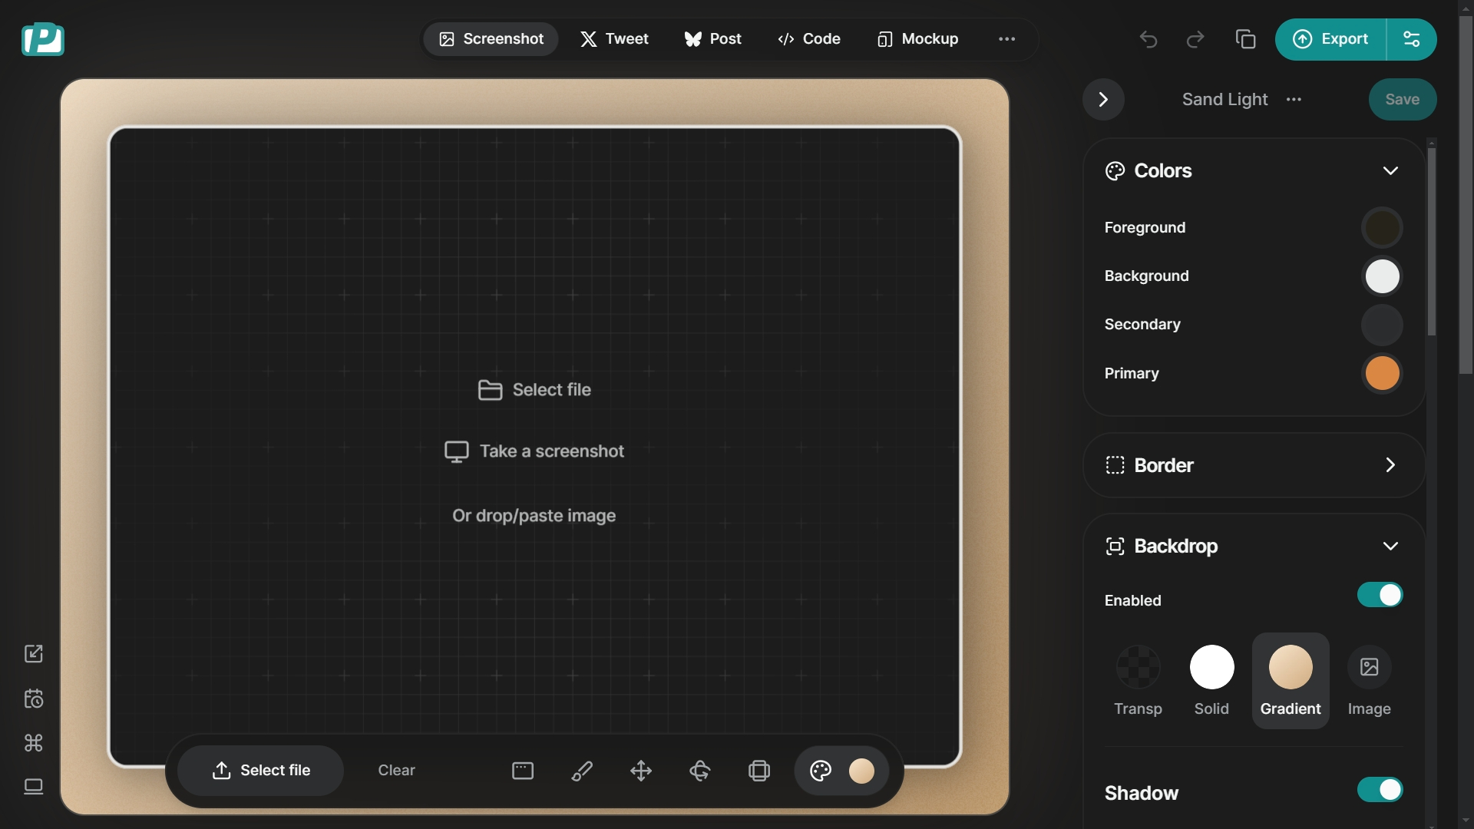Select the brush drawing tool

pyautogui.click(x=582, y=771)
